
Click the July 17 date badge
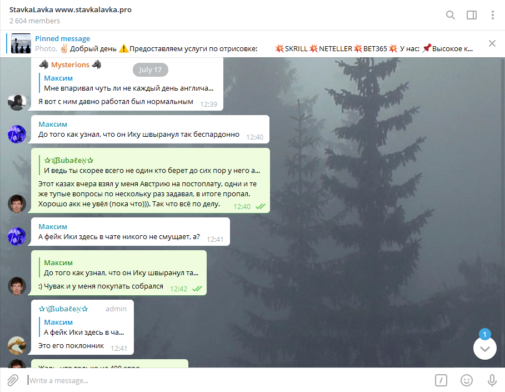(150, 70)
